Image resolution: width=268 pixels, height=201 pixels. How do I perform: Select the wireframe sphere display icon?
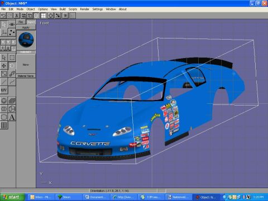(36, 16)
